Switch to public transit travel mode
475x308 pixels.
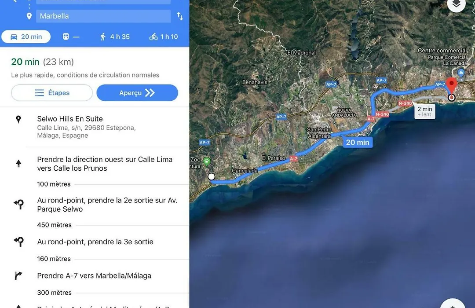[x=71, y=37]
